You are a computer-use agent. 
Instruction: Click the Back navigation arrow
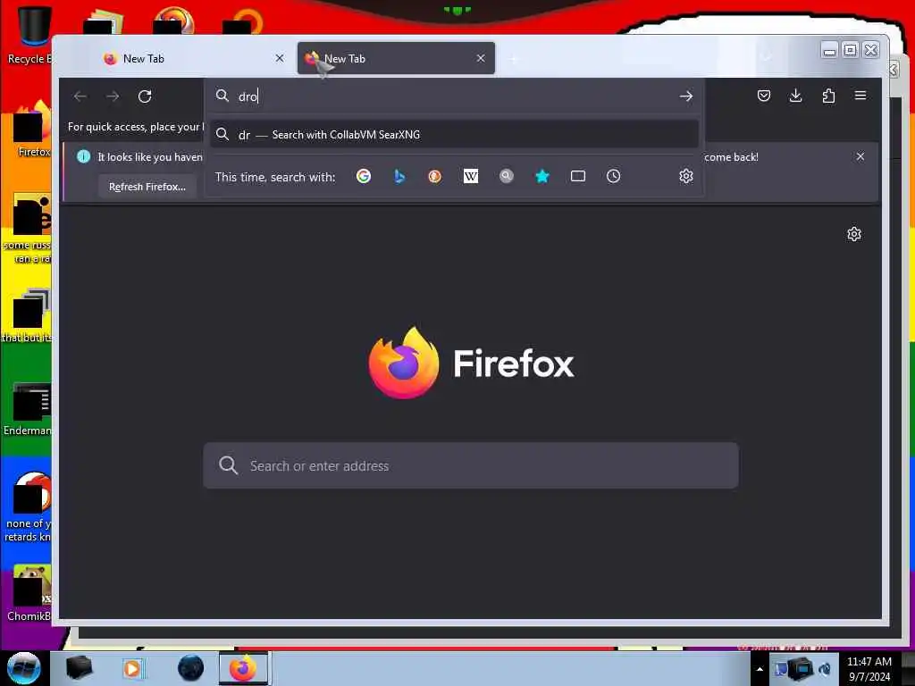point(80,96)
